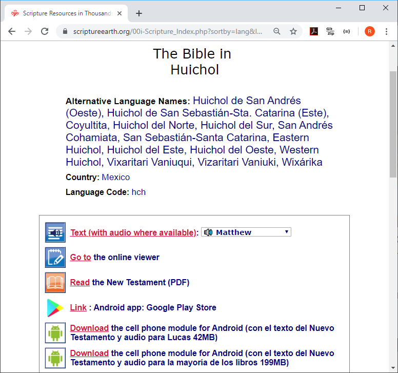Click the Android icon for Lucas 42MB download

coord(55,333)
